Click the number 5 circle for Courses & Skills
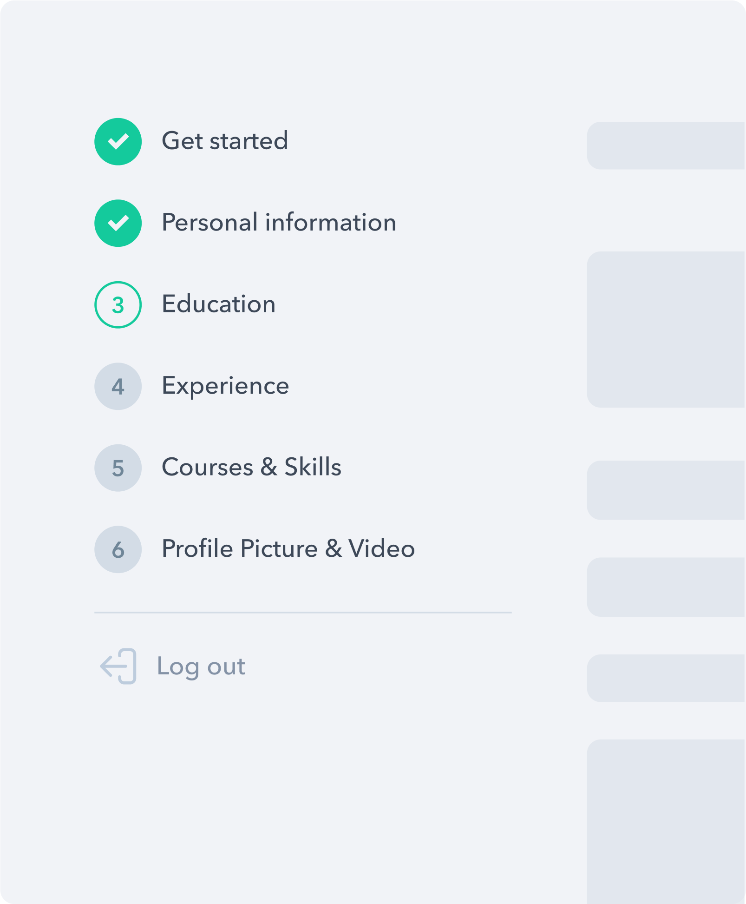Viewport: 746px width, 904px height. click(x=118, y=468)
